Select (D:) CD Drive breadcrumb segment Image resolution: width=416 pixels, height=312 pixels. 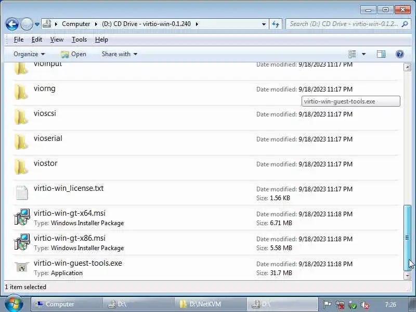coord(146,24)
